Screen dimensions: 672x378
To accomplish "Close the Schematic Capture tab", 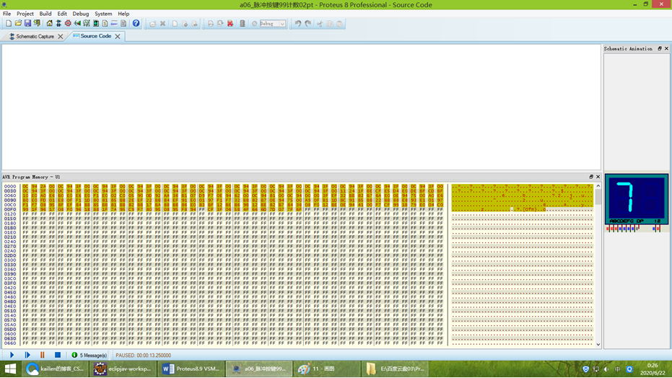I will click(x=61, y=36).
